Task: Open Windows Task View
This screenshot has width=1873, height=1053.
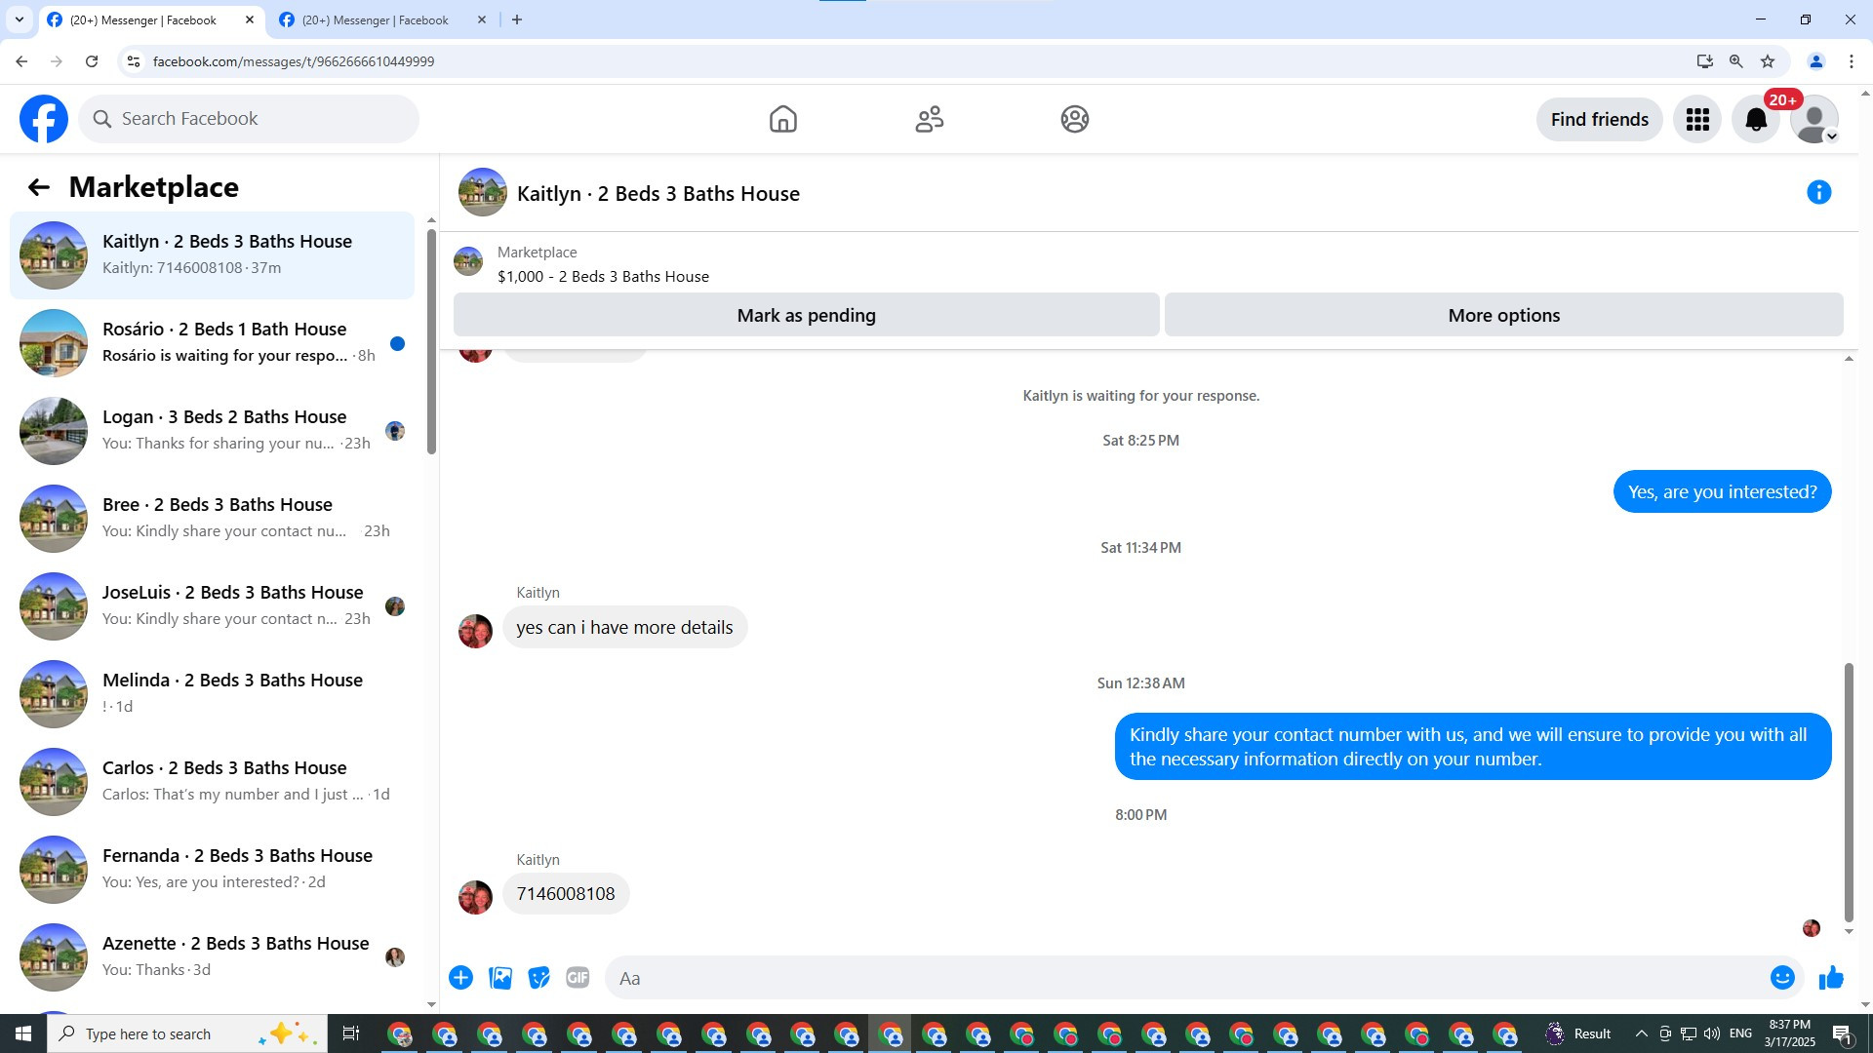Action: (351, 1033)
